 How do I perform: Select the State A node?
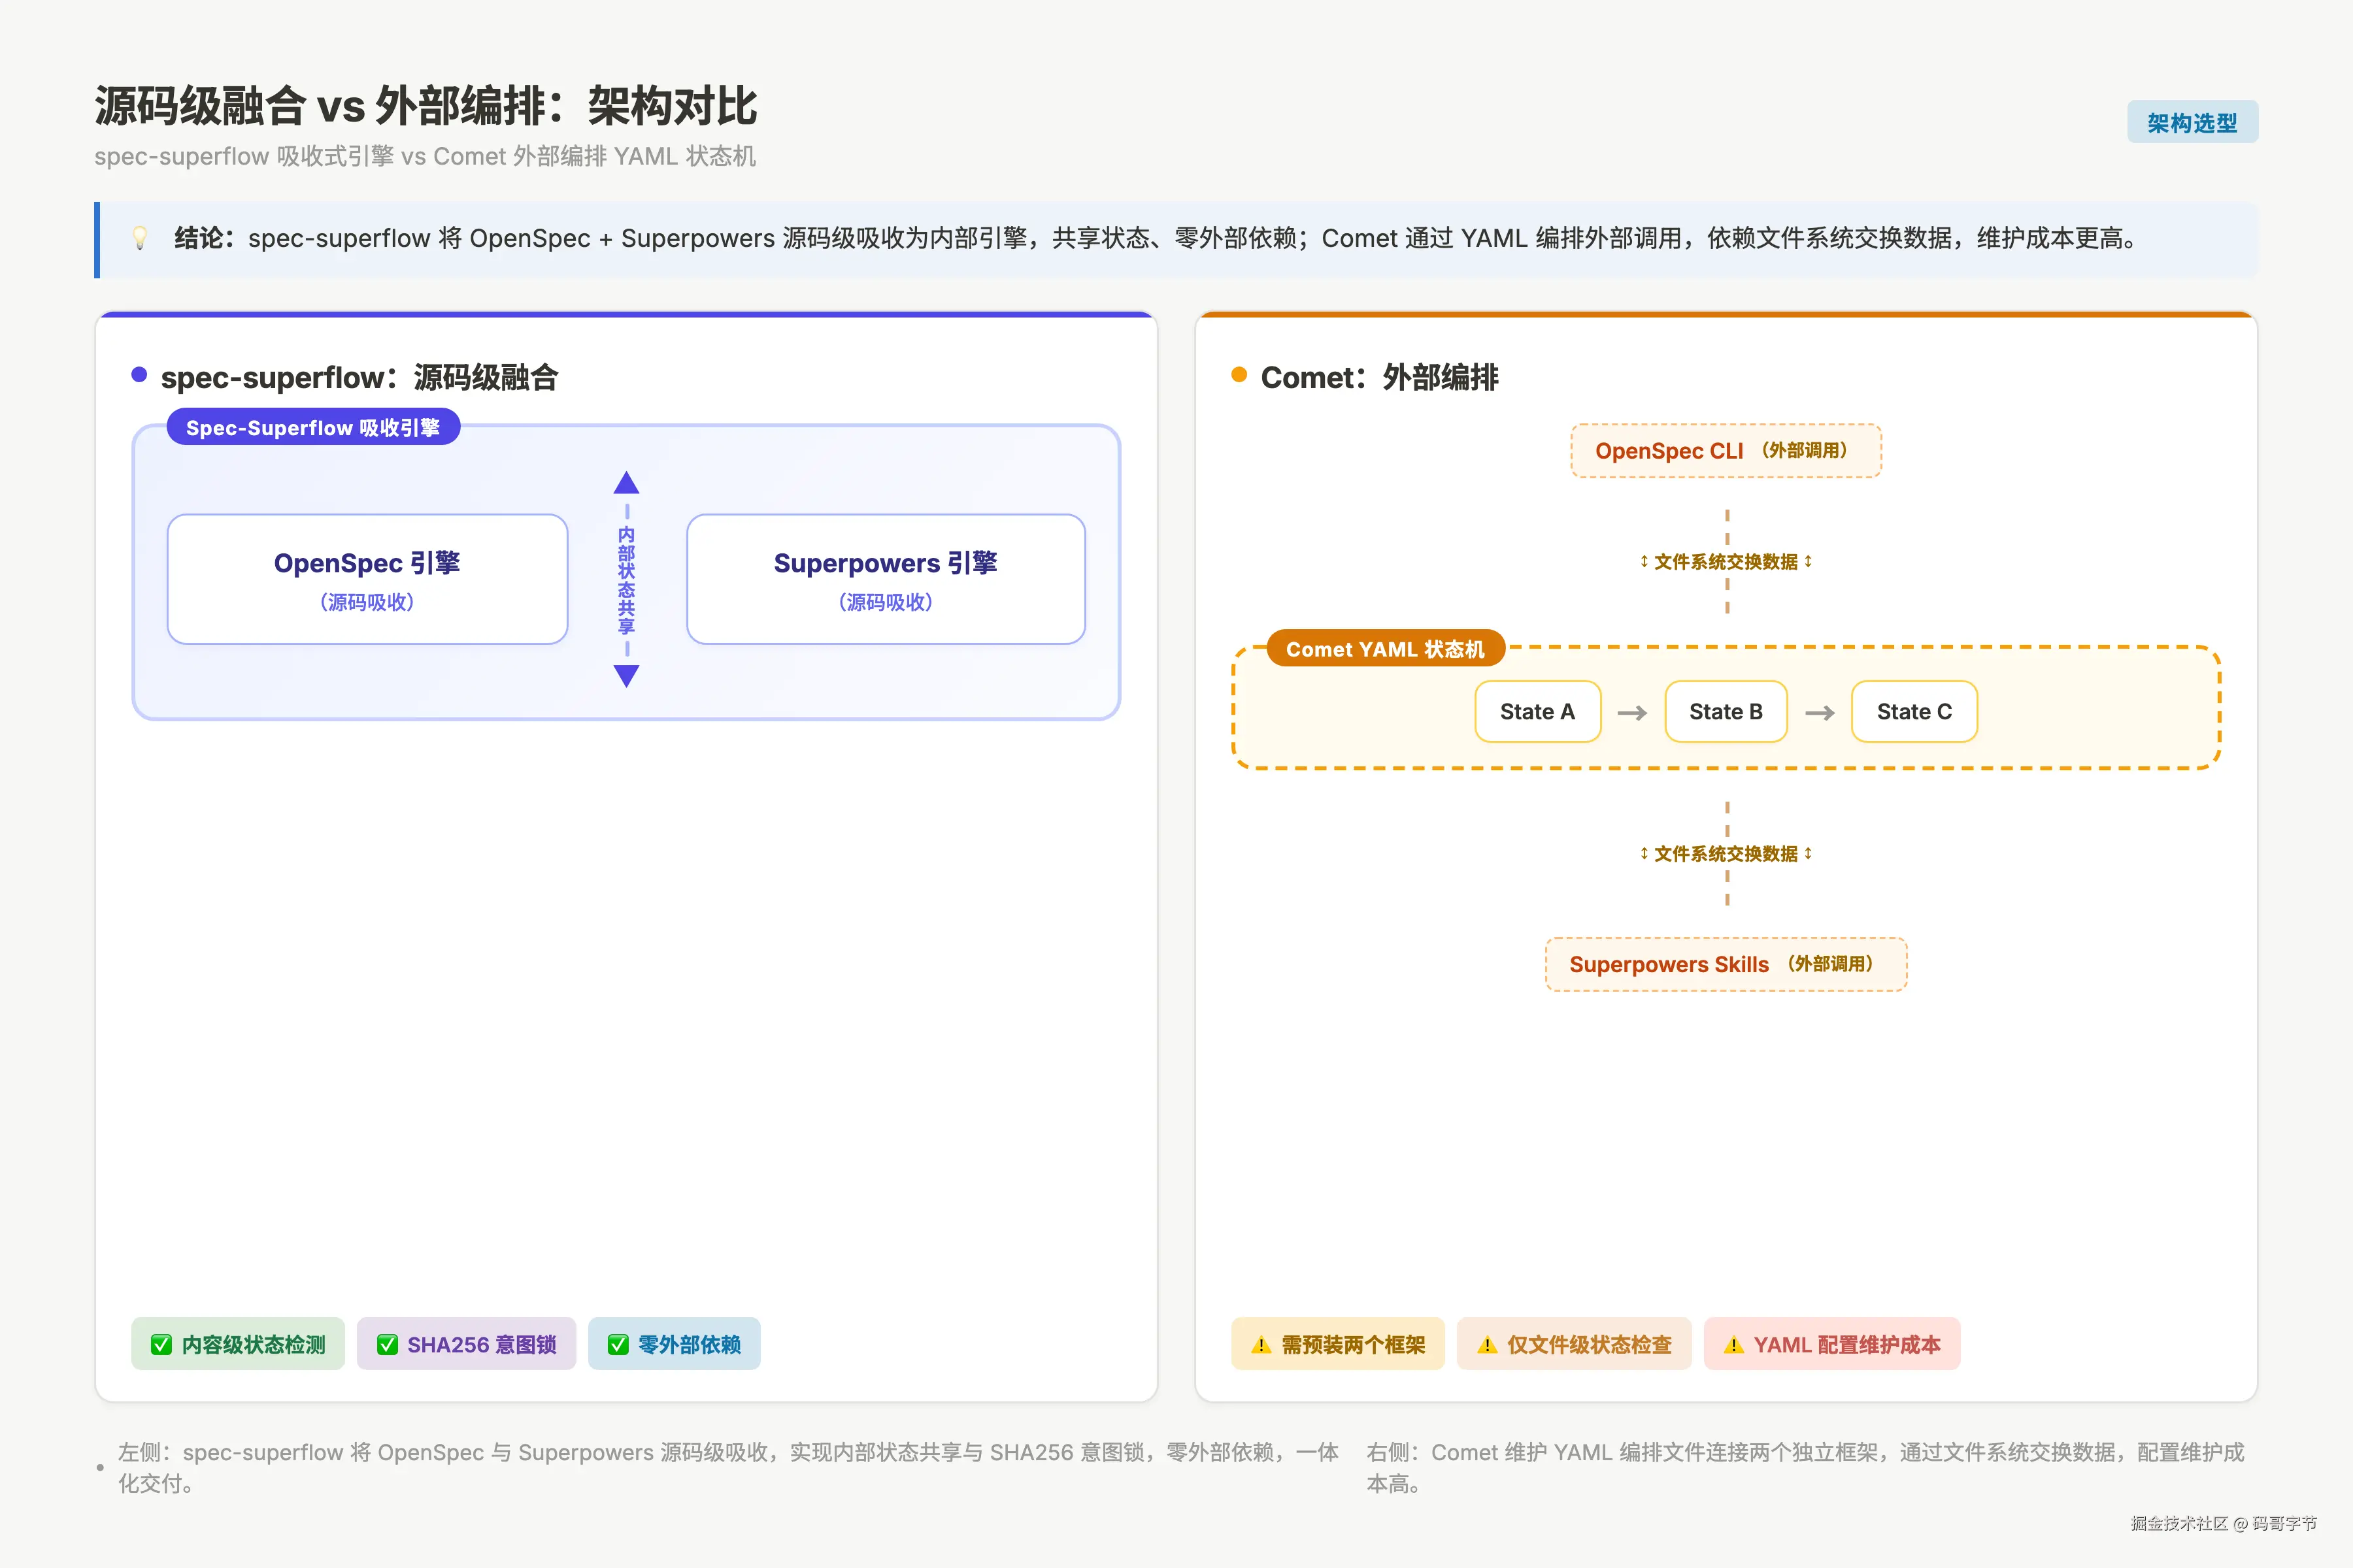[x=1538, y=712]
